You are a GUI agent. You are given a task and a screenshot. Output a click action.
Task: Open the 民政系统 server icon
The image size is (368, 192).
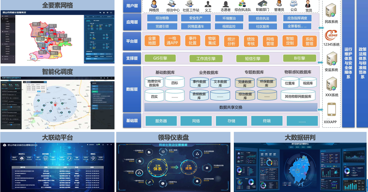coord(331,11)
